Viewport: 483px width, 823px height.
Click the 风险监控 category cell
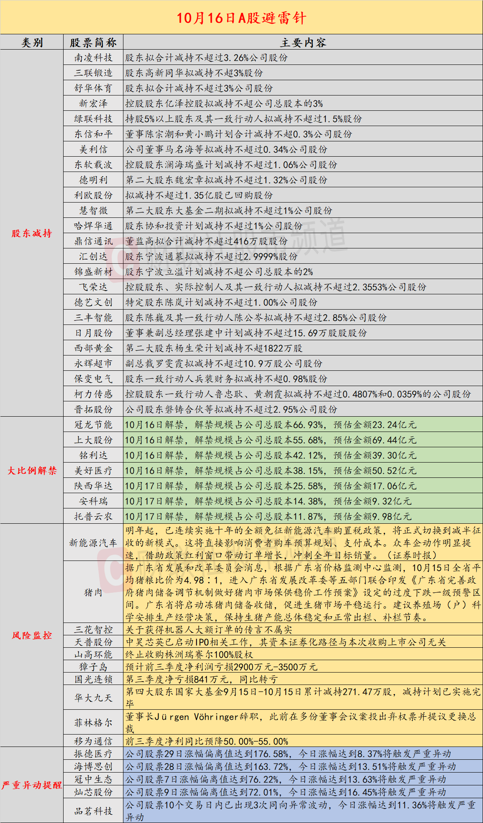32,635
